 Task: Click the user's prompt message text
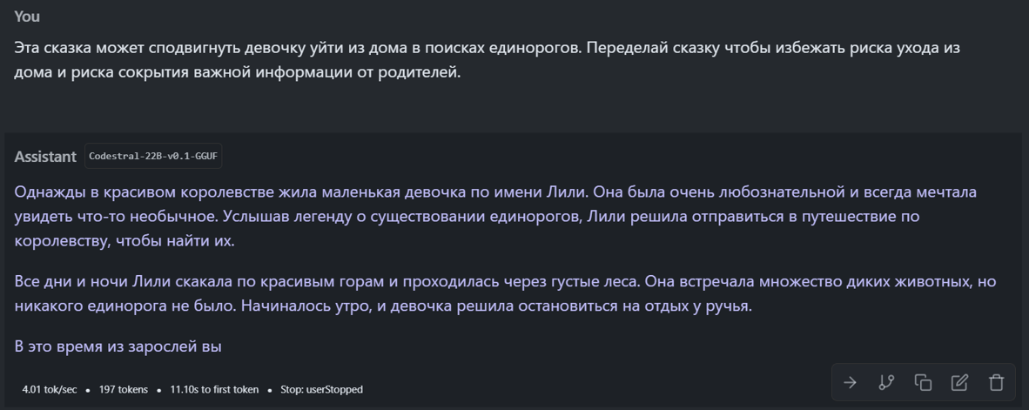point(488,60)
